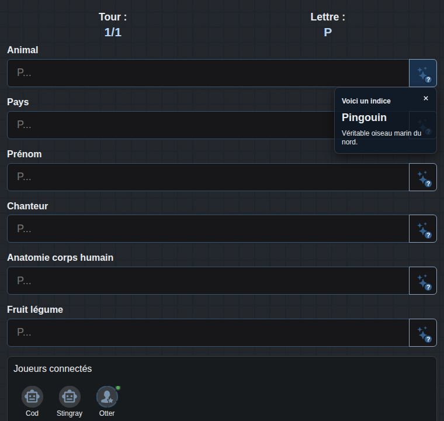Image resolution: width=444 pixels, height=421 pixels.
Task: Select the Prénom text field
Action: [208, 177]
